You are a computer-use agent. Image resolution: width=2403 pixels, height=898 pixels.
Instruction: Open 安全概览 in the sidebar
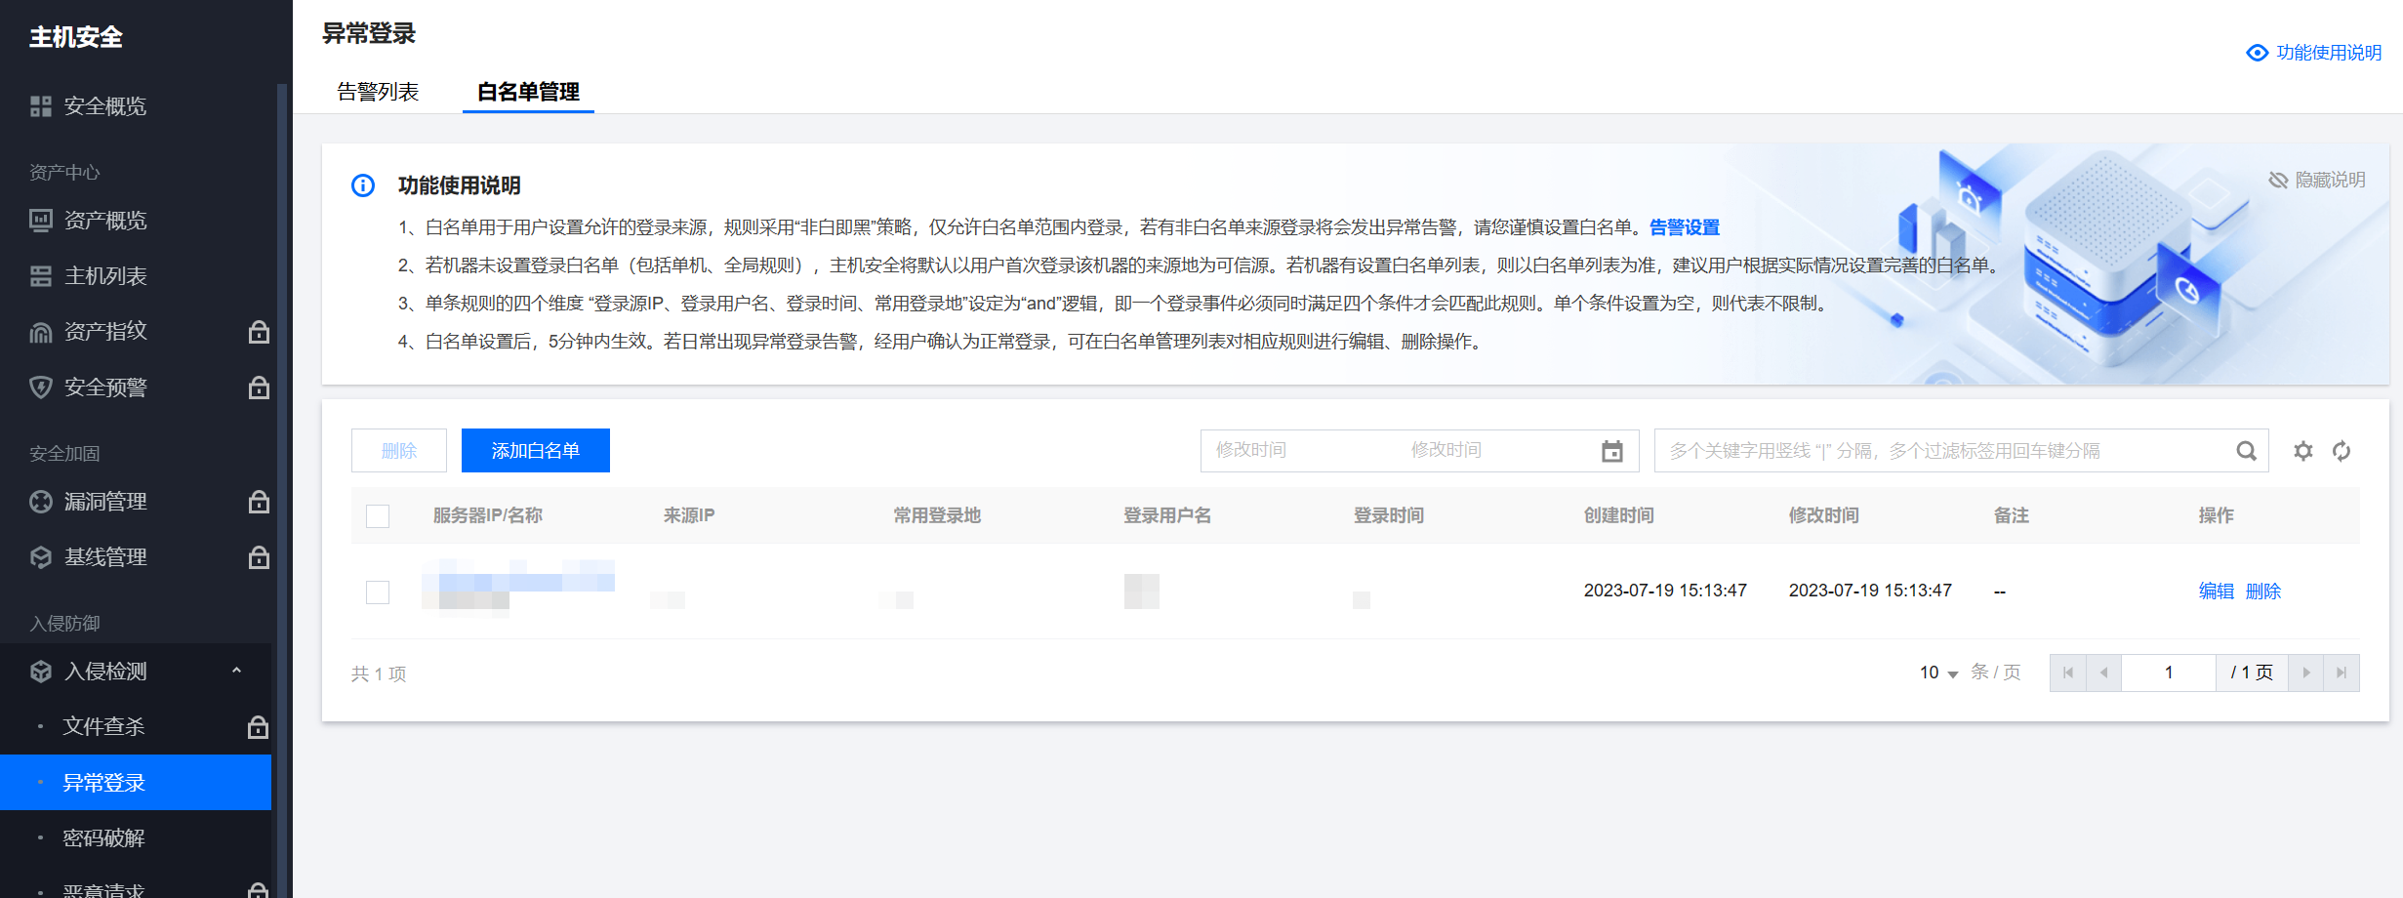[x=104, y=106]
